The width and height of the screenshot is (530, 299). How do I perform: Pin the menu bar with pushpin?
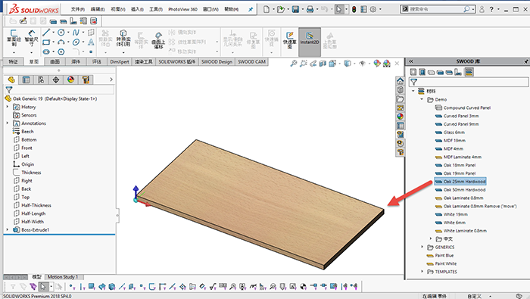[251, 9]
